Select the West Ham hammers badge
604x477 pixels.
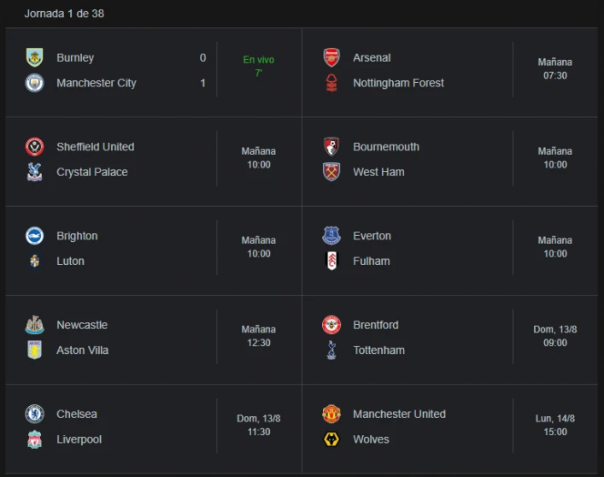(x=331, y=172)
